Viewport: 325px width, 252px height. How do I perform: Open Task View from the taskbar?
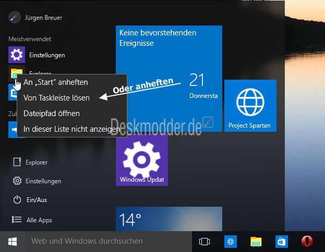[204, 242]
